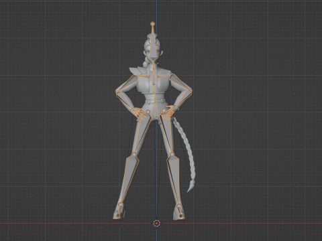Select the elbow joint on the screen-left arm
This screenshot has width=322, height=241.
click(x=117, y=92)
